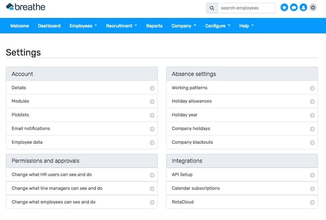The image size is (326, 220).
Task: Click the power logout icon
Action: 313,8
